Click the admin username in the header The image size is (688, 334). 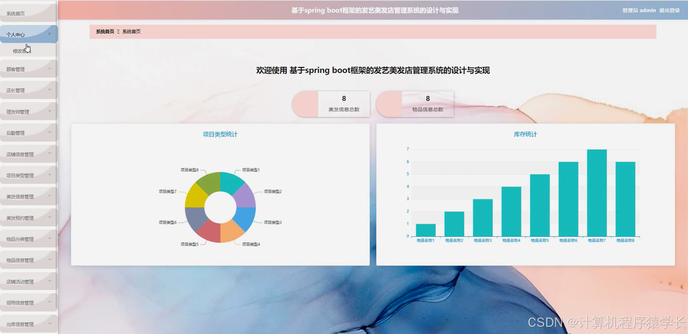(x=648, y=10)
